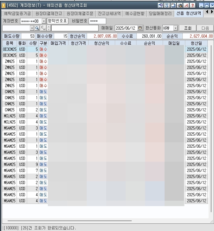This screenshot has width=214, height=231.
Task: Click the 청산손익 total 2,887,695.00
Action: (102, 36)
